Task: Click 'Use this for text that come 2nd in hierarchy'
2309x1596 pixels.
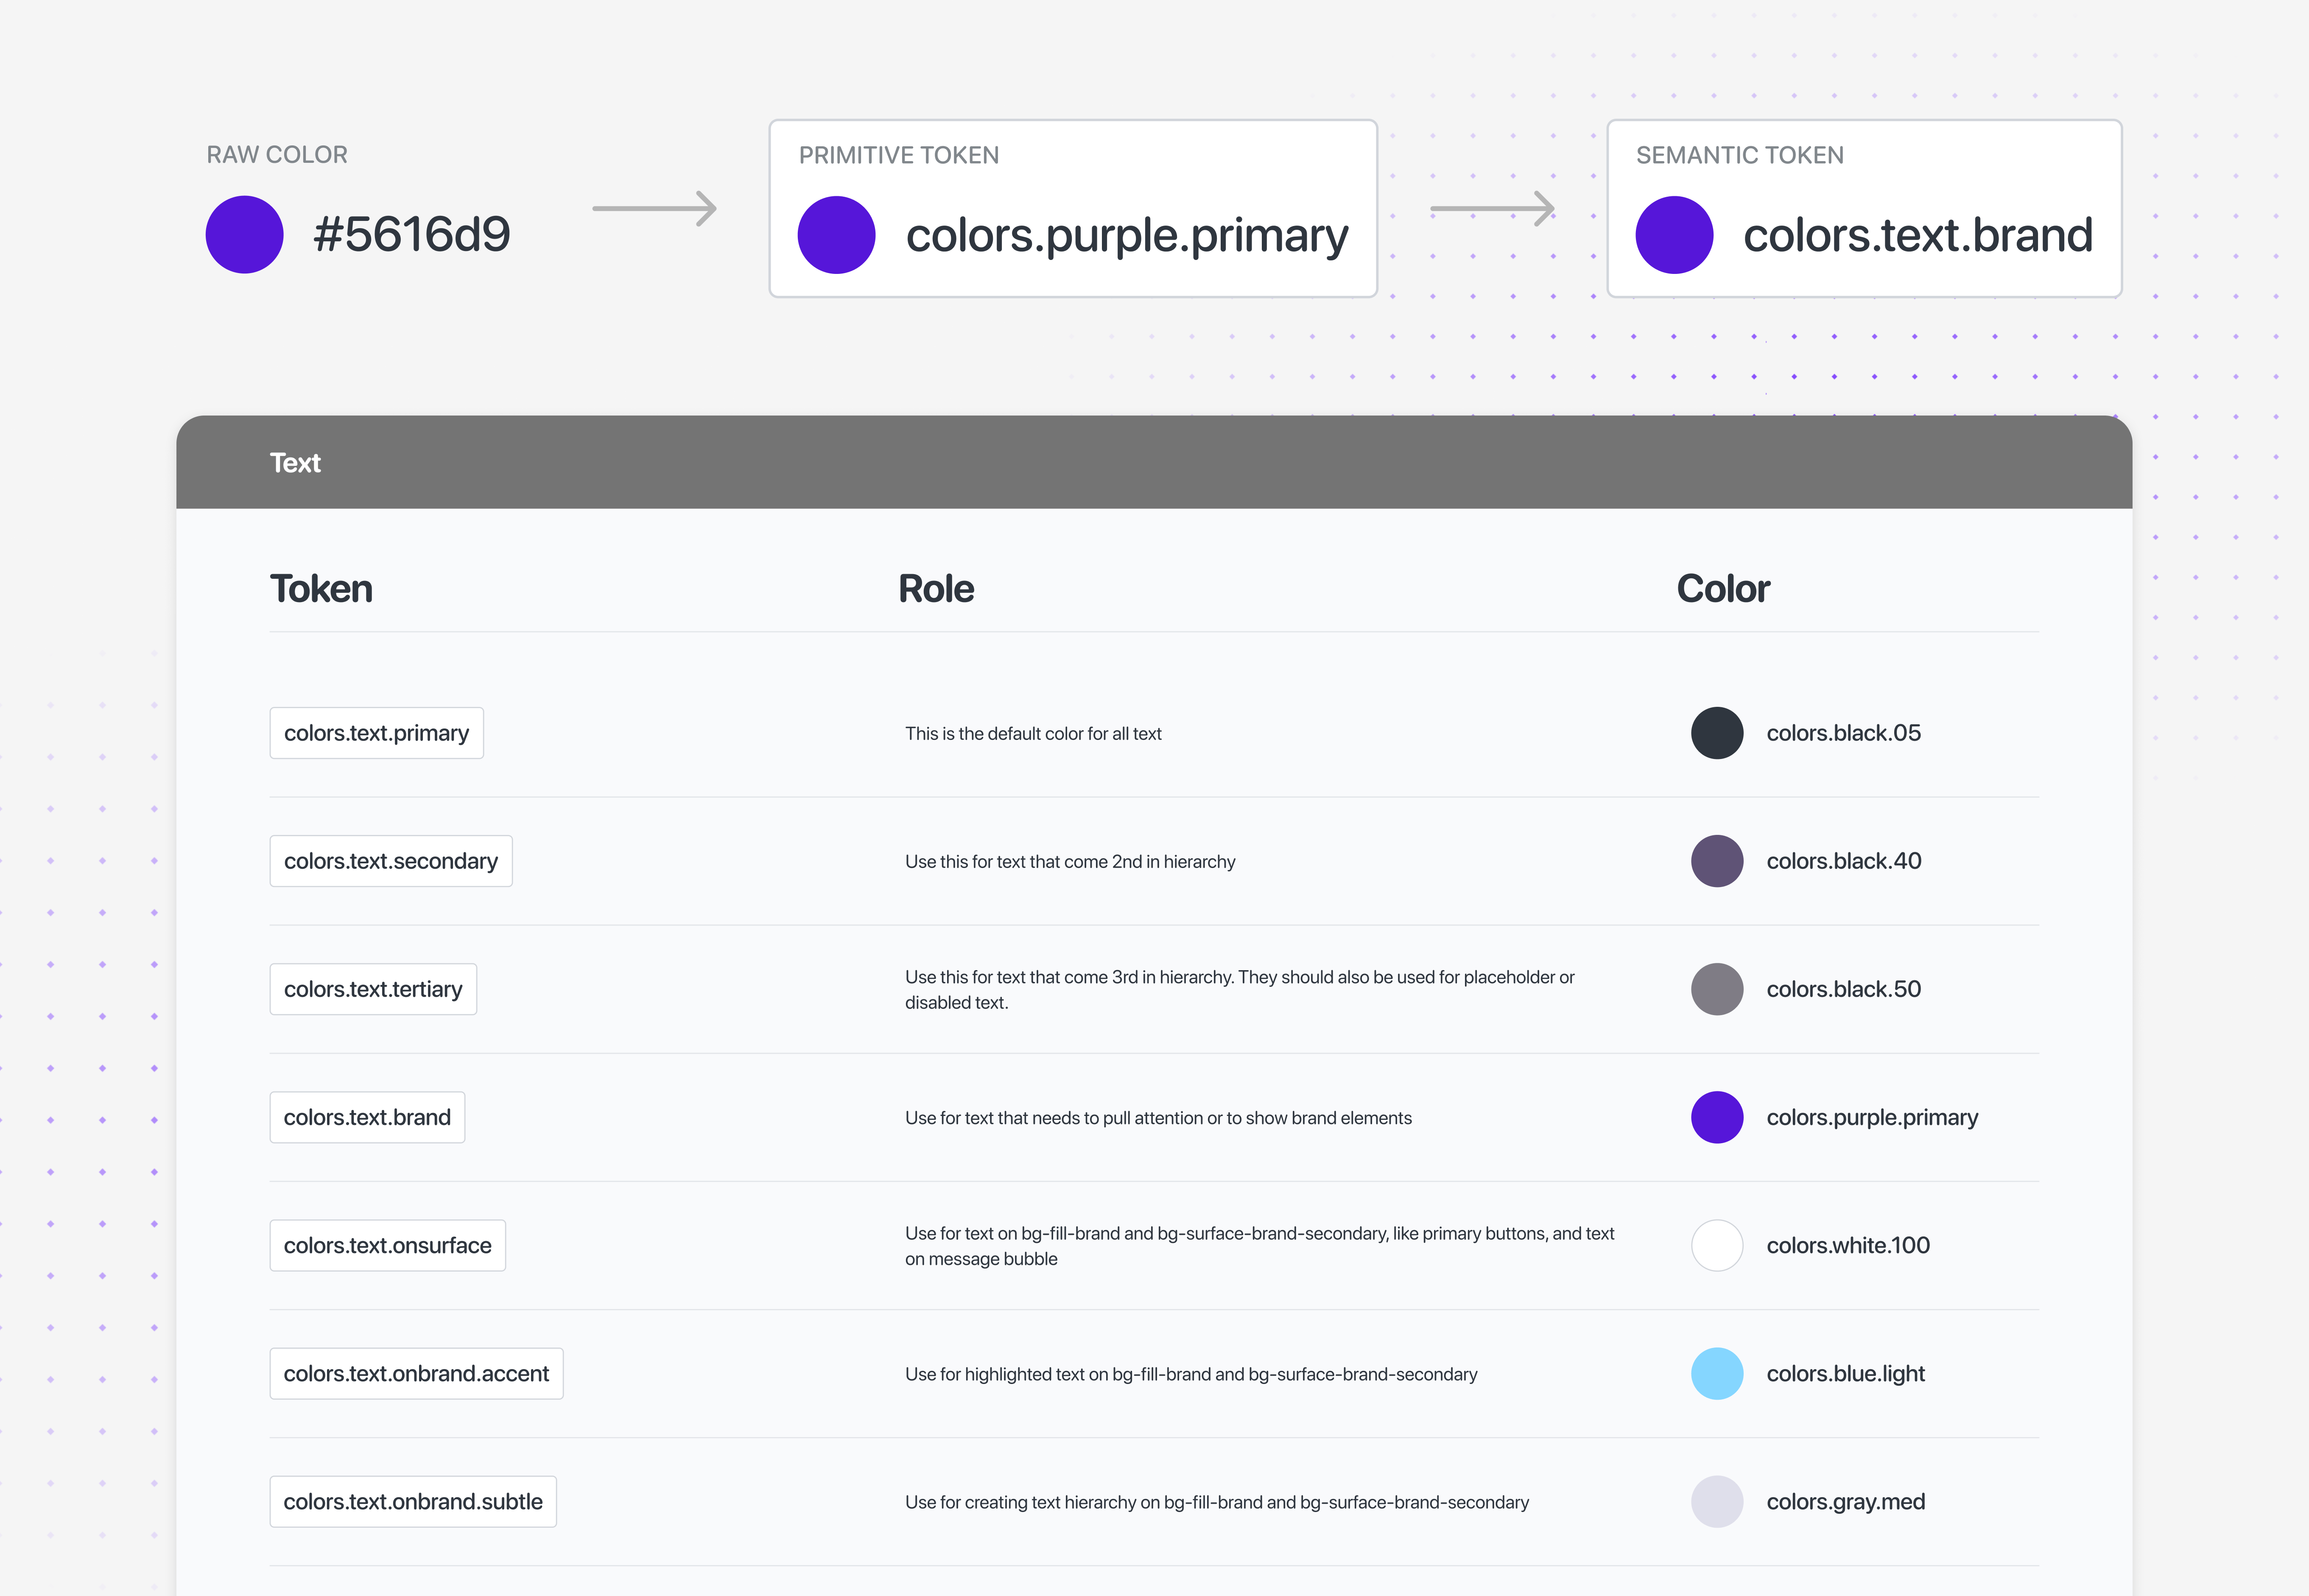Action: 1070,861
